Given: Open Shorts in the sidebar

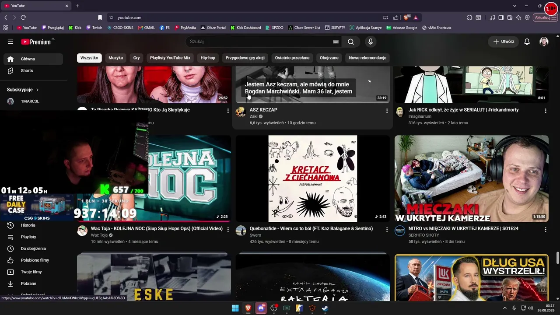Looking at the screenshot, I should coord(33,70).
